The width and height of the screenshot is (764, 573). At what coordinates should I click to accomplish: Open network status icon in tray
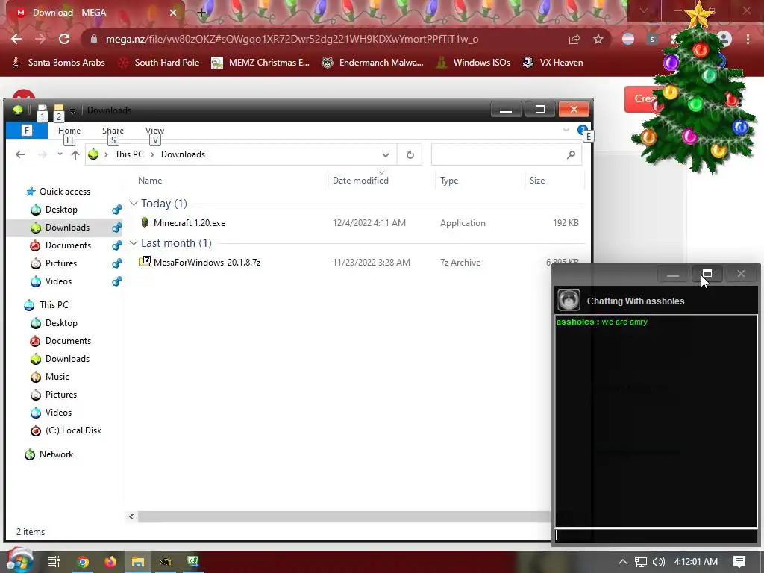(641, 562)
